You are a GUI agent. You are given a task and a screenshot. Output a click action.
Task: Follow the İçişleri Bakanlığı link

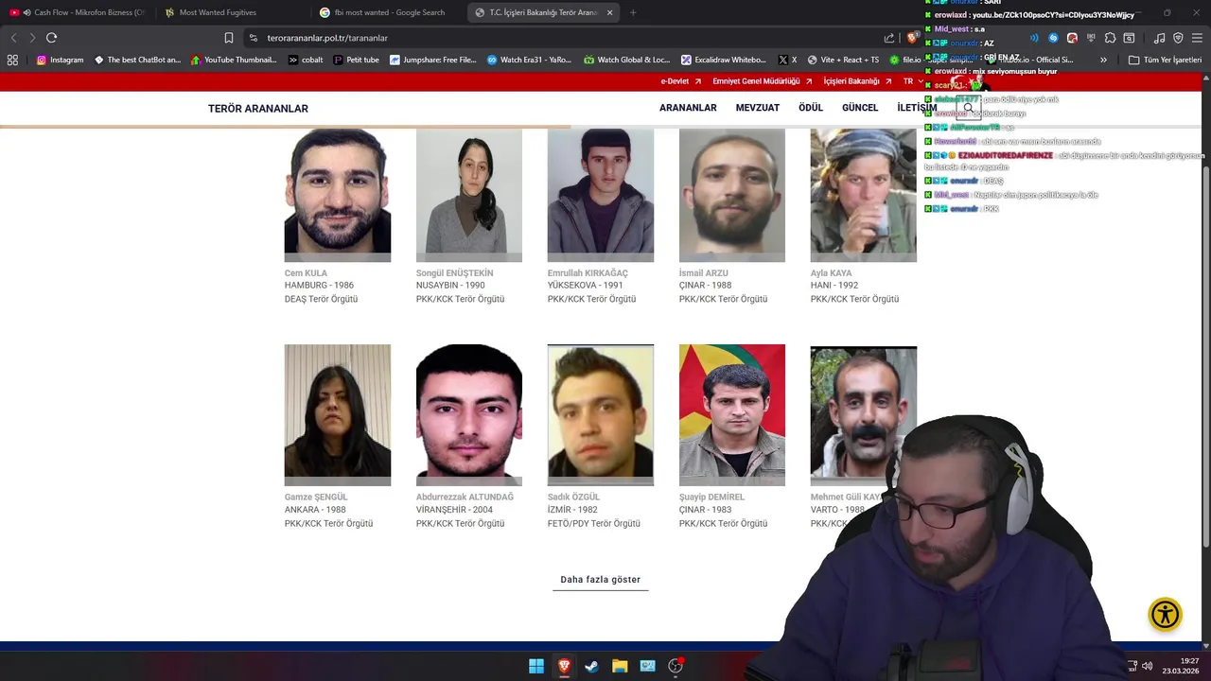(857, 81)
